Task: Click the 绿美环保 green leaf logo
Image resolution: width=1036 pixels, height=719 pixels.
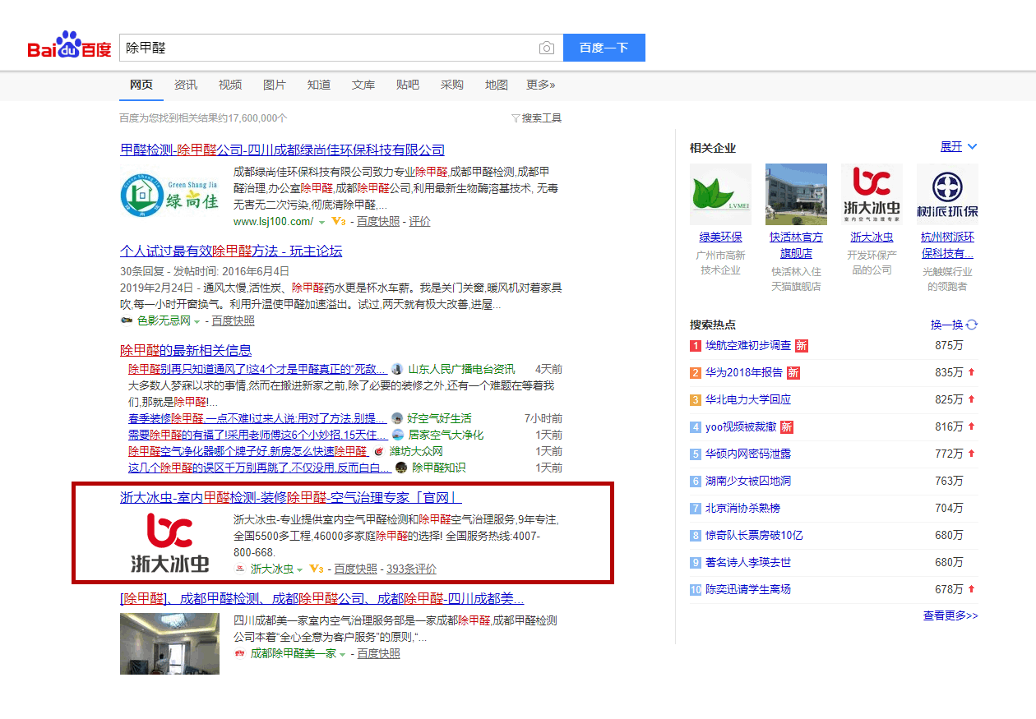Action: pos(720,194)
